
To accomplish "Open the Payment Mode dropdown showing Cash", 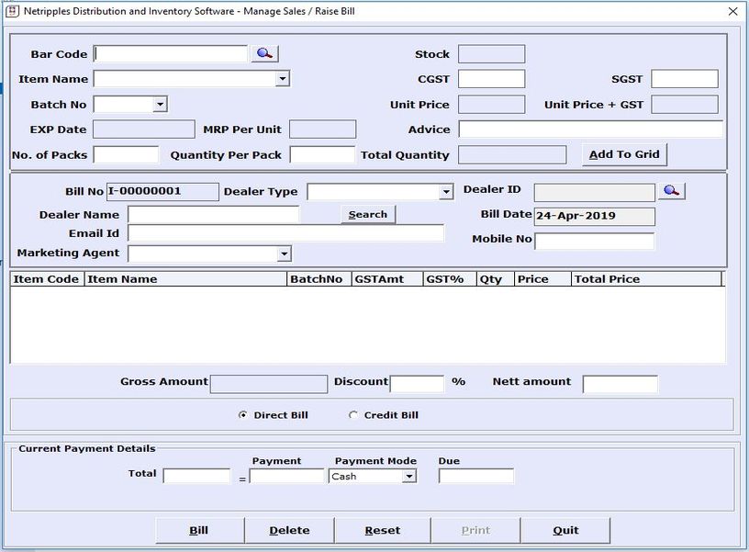I will [408, 476].
